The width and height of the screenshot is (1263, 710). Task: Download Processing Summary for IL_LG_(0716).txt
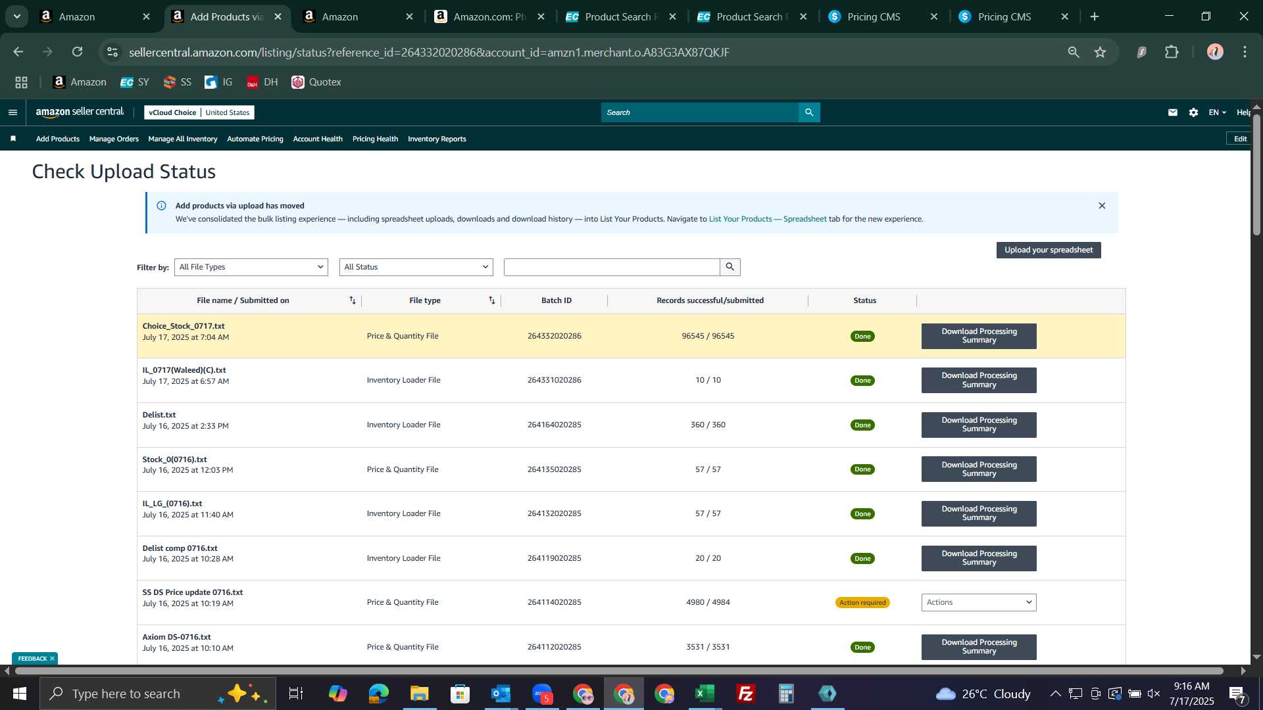pos(979,513)
